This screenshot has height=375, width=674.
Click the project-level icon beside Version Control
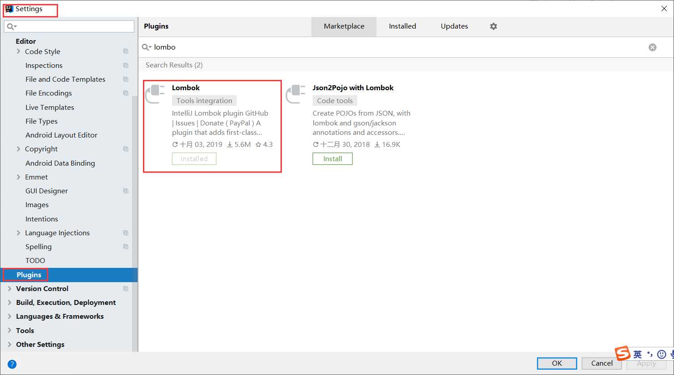tap(126, 289)
